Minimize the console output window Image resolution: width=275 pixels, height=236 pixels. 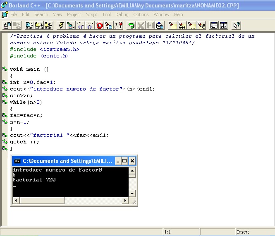click(x=118, y=161)
